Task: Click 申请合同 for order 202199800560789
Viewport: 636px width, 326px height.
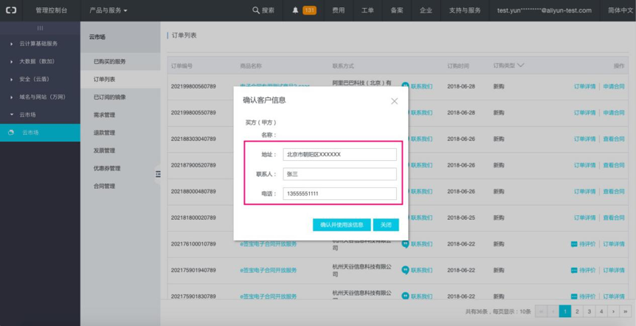Action: [614, 86]
